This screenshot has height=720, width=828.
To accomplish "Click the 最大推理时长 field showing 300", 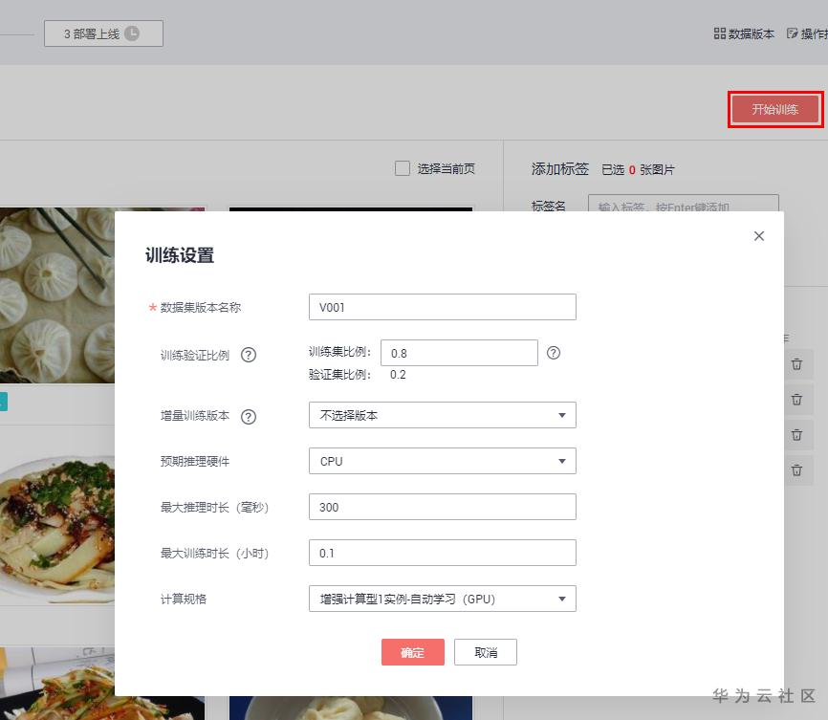I will [x=442, y=507].
